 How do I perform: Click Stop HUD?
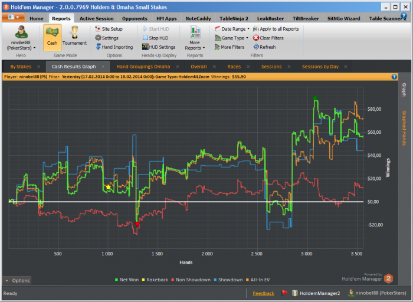[x=155, y=38]
